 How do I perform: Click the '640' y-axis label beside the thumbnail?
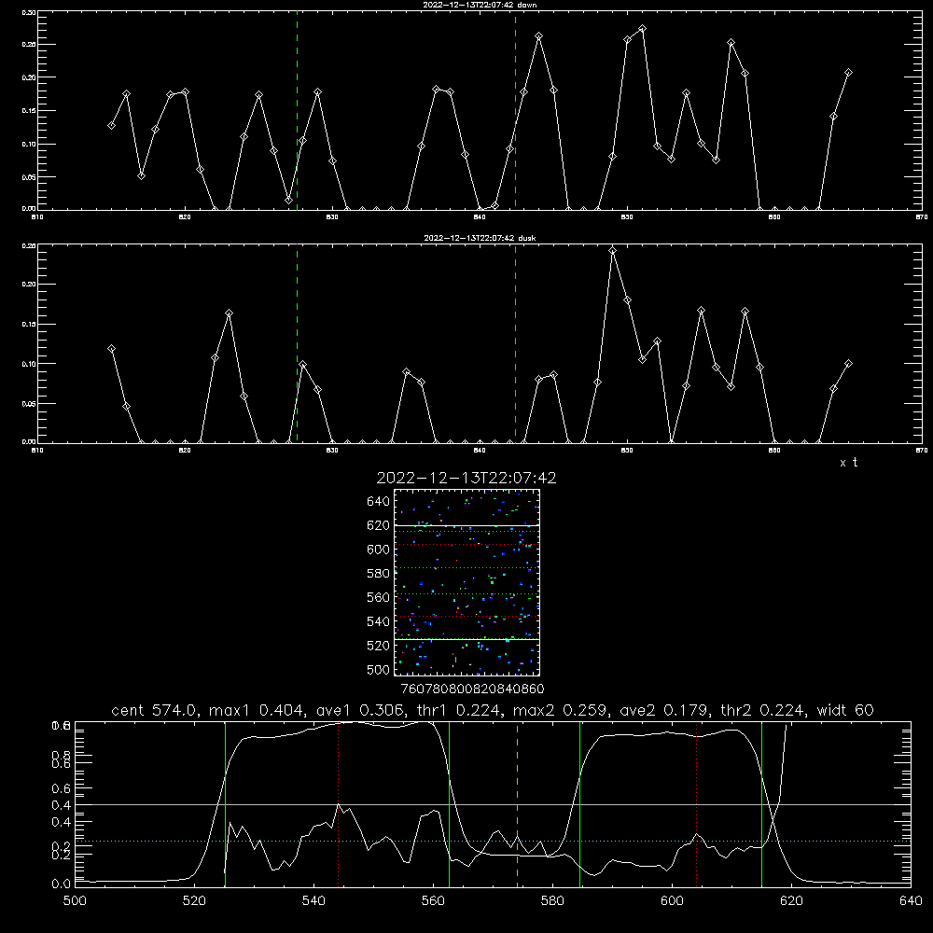coord(378,502)
